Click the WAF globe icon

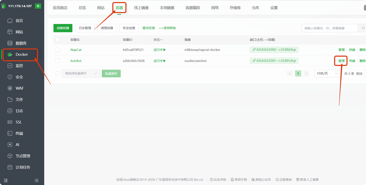(10, 88)
